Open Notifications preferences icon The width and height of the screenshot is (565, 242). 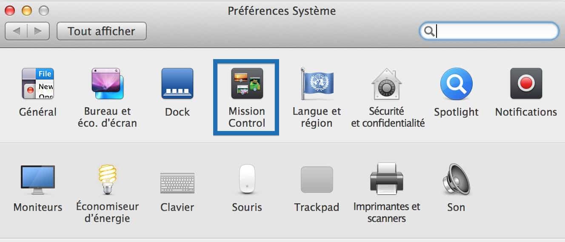pyautogui.click(x=526, y=84)
